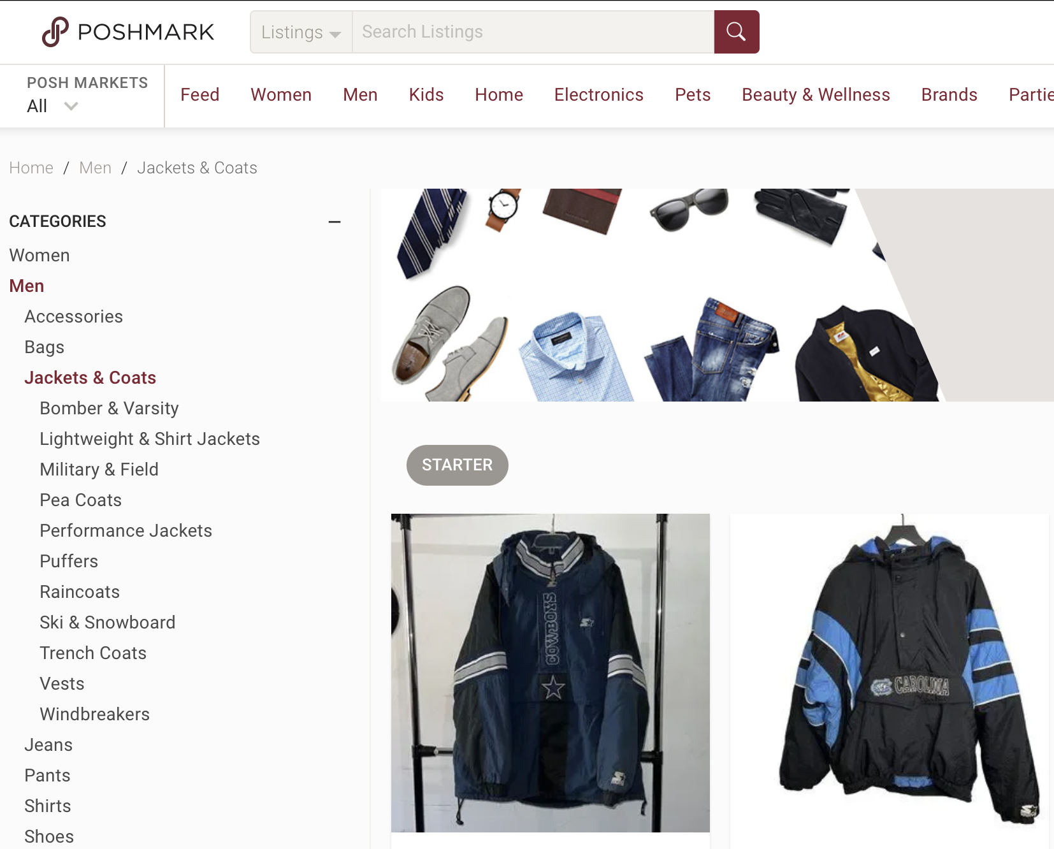This screenshot has height=849, width=1054.
Task: Choose Women in the categories list
Action: [40, 256]
